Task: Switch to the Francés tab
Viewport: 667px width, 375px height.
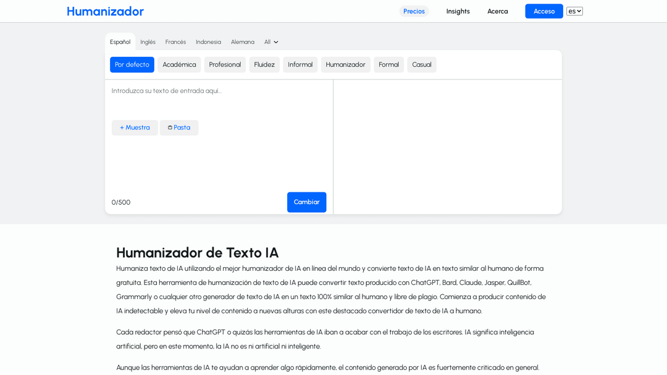Action: 175,41
